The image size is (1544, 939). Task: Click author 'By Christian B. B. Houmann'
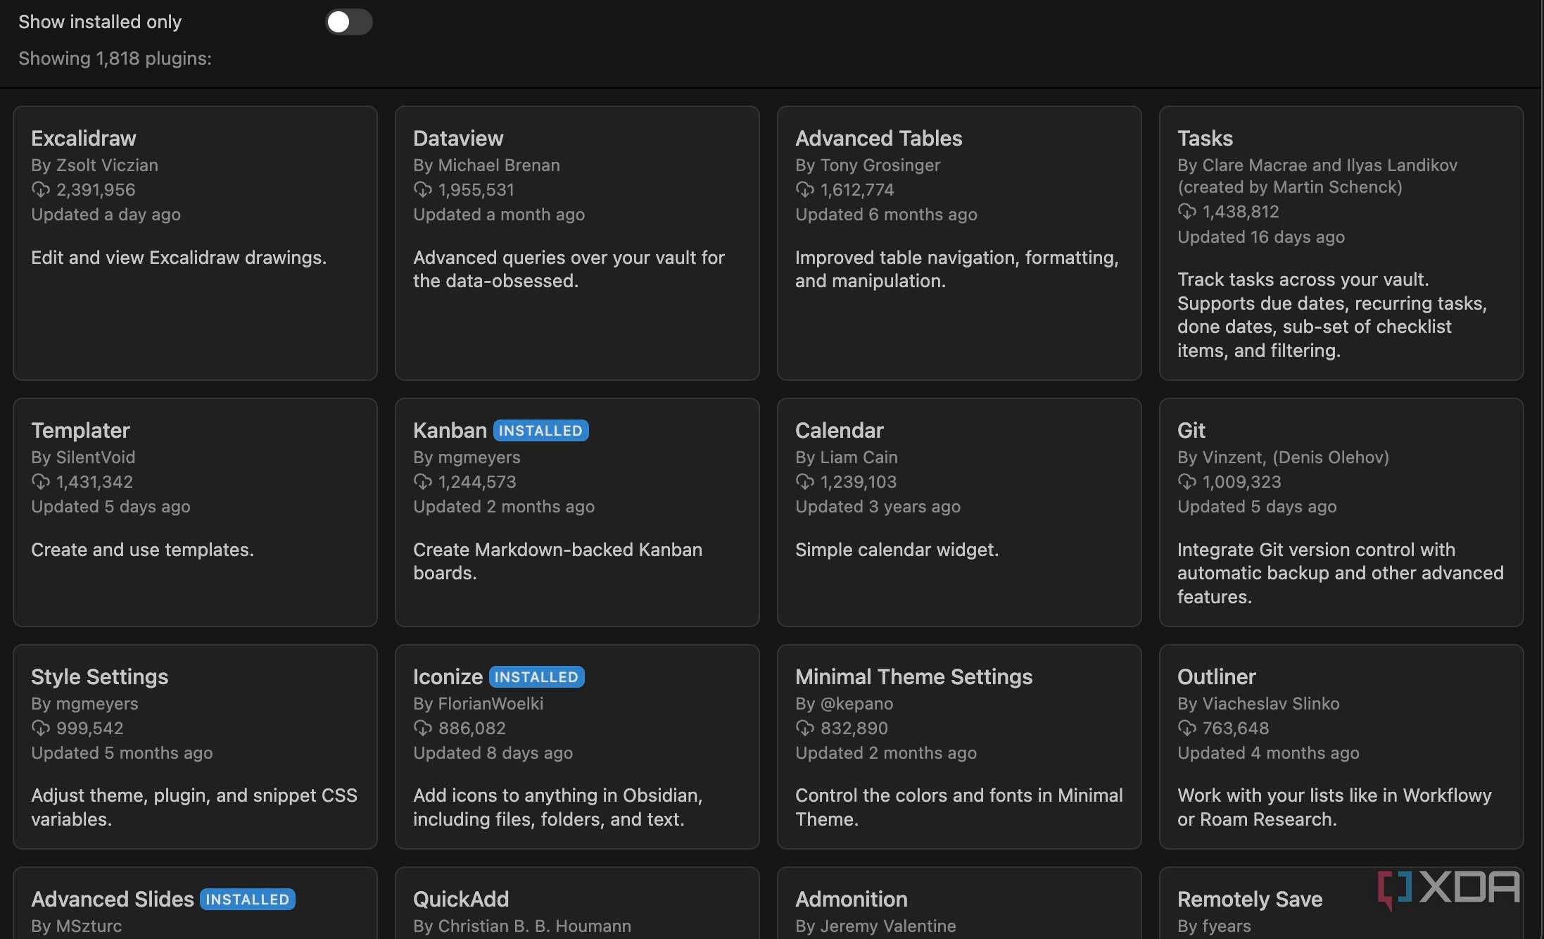522,926
